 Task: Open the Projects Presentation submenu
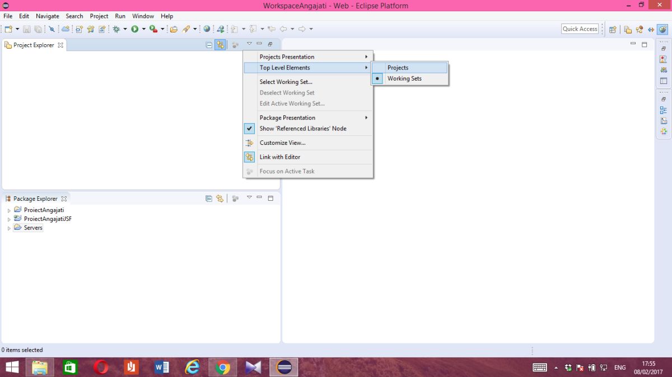coord(308,57)
